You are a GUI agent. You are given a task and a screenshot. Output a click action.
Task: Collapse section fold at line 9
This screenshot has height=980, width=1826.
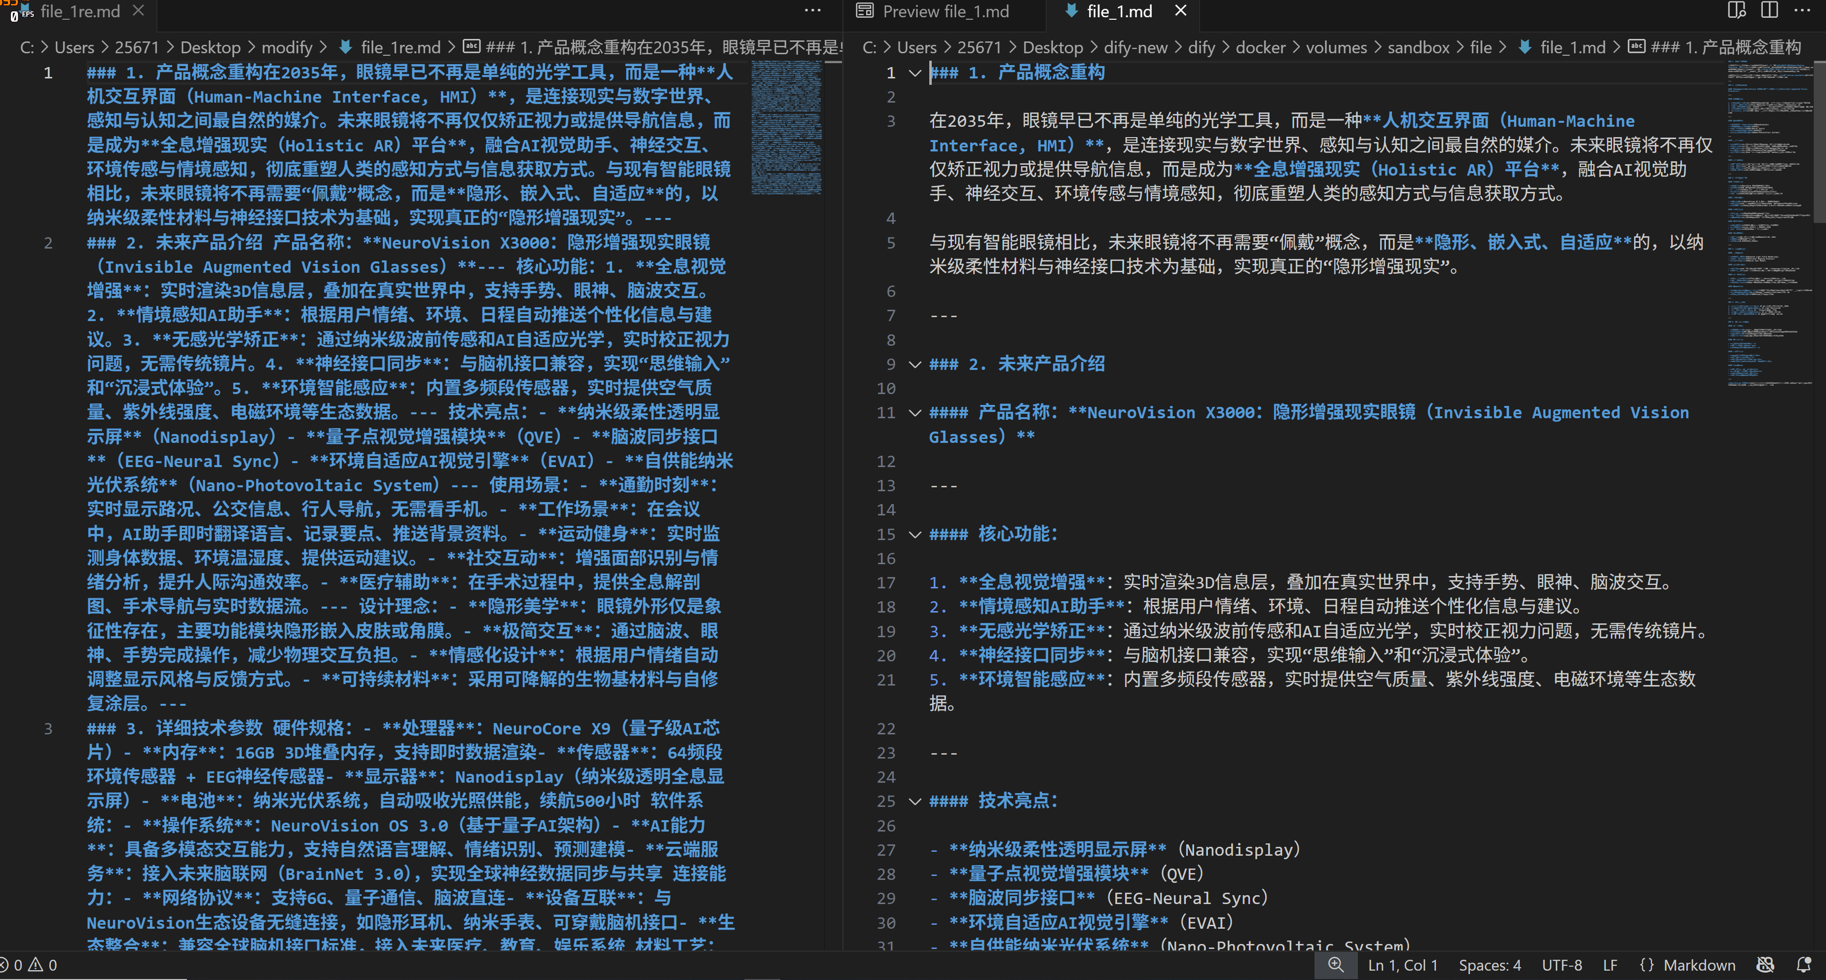point(915,364)
